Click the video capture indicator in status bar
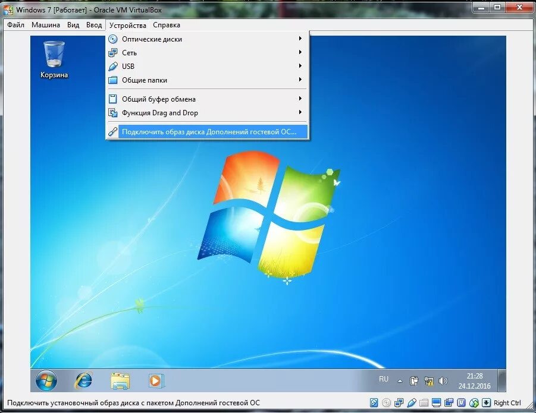 [449, 403]
